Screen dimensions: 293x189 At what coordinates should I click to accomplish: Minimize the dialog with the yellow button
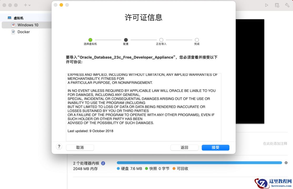pos(61,5)
